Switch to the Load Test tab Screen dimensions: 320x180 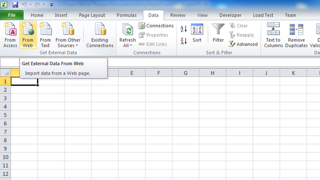(x=263, y=15)
